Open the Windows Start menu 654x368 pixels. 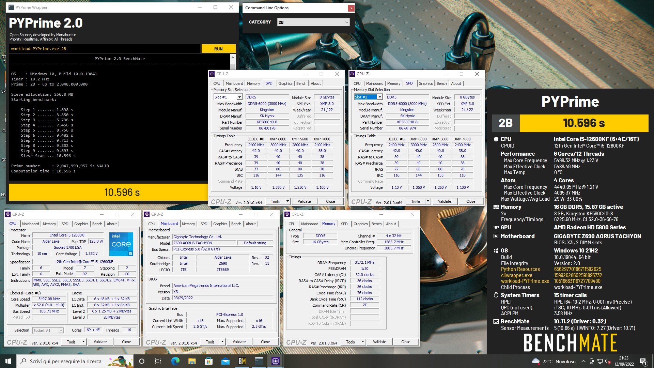pyautogui.click(x=8, y=361)
